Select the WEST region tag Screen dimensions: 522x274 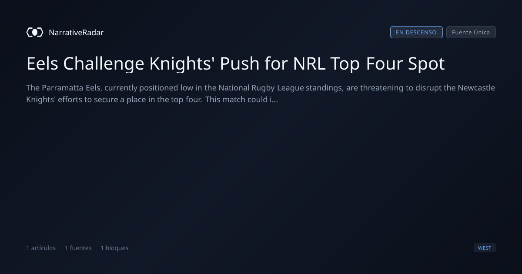[x=485, y=248]
